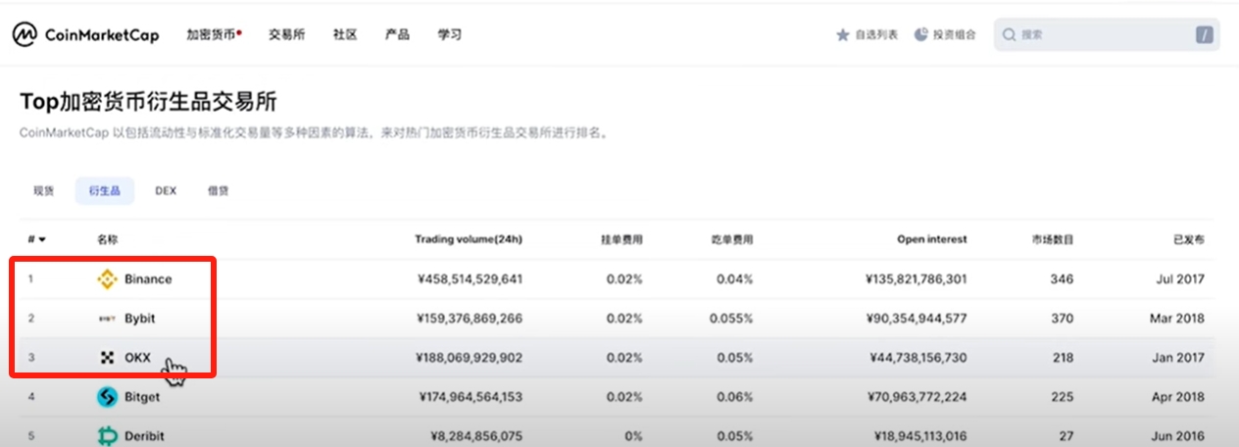Click Deribit launch date Jun 2016
The image size is (1239, 447).
1178,436
